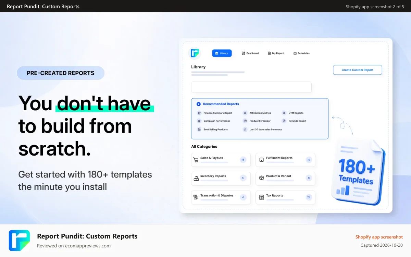
Task: Click the Inventory Reports count badge 5
Action: pos(243,178)
